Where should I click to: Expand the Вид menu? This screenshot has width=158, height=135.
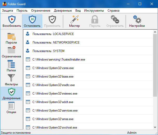[78, 11]
